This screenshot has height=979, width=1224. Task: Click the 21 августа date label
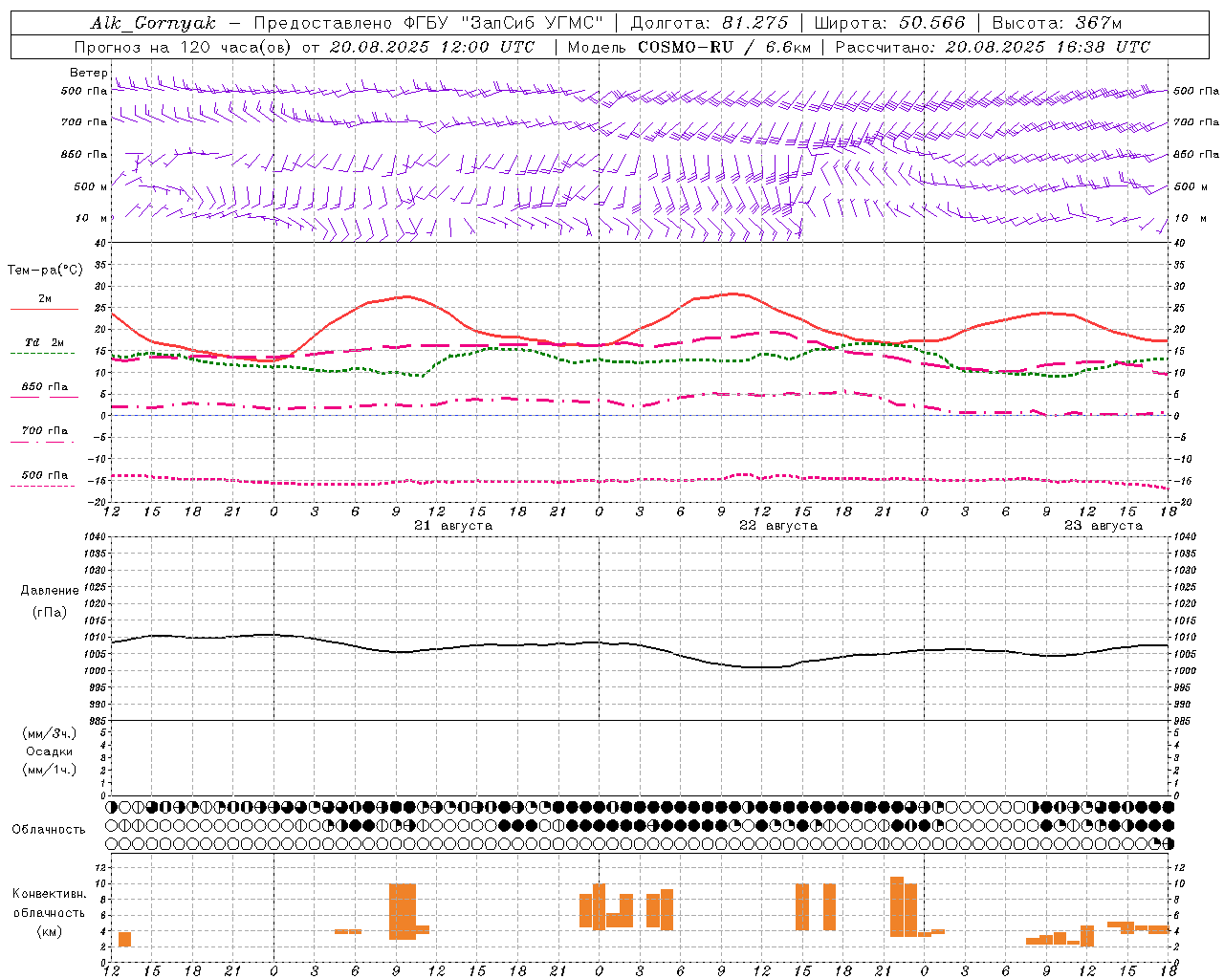[x=453, y=526]
